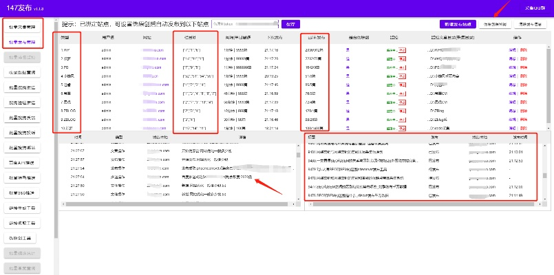The width and height of the screenshot is (554, 275).
Task: Open the 批量采集管理 sidebar button
Action: 22,27
